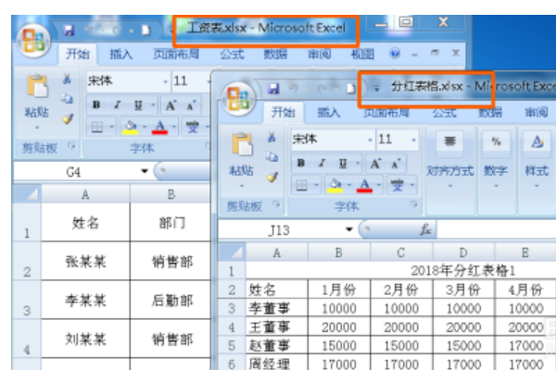Click Copy icon in 分红表格 window
Image resolution: width=556 pixels, height=370 pixels.
point(272,156)
